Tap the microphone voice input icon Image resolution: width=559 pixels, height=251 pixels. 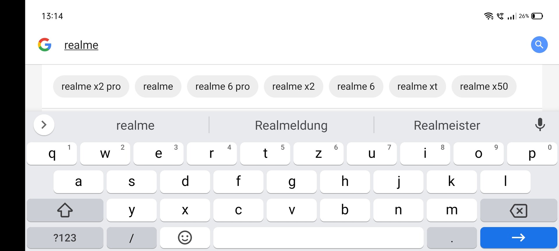(x=540, y=125)
